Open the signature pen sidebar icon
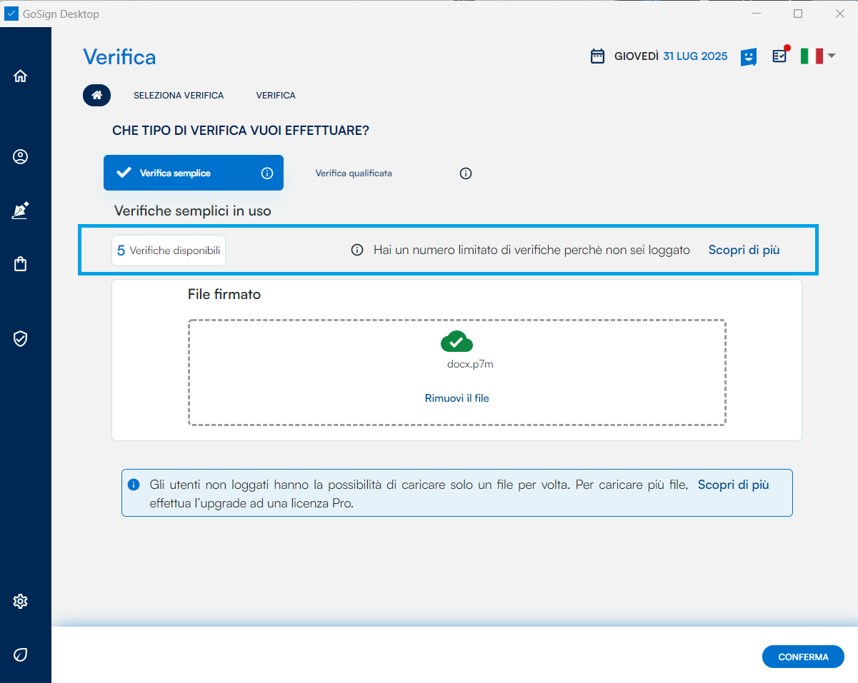The width and height of the screenshot is (858, 683). (20, 211)
